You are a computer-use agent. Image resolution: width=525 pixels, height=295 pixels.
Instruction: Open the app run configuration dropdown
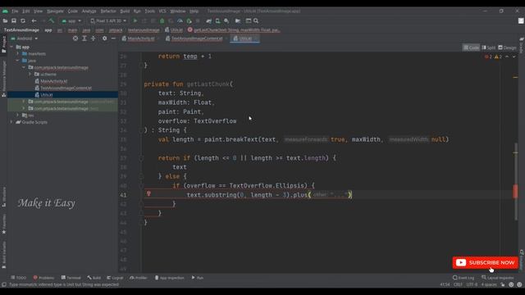coord(71,20)
